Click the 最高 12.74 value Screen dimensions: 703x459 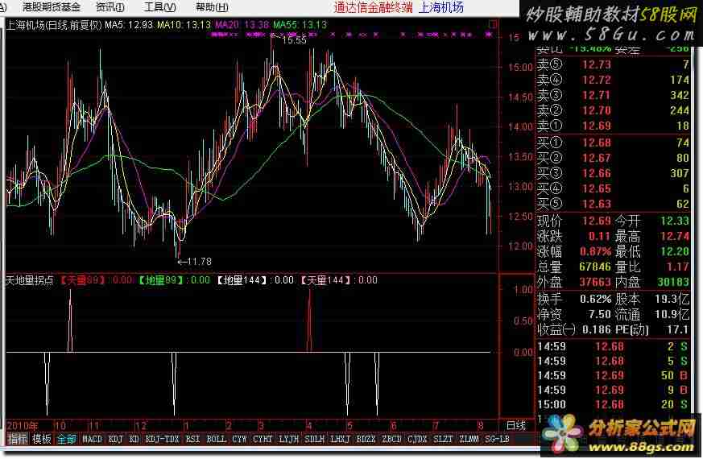click(675, 236)
